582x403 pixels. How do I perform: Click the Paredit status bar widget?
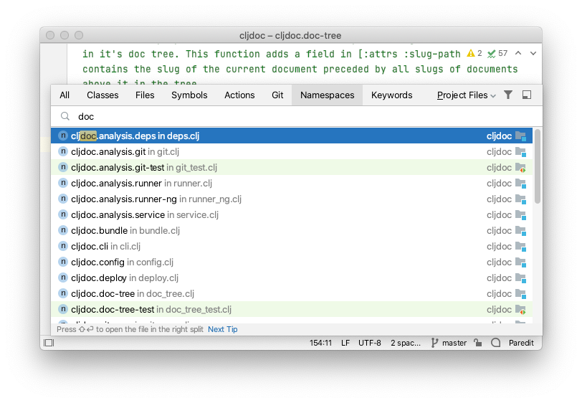tap(521, 343)
